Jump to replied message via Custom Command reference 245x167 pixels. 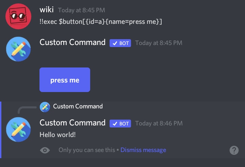[x=78, y=106]
